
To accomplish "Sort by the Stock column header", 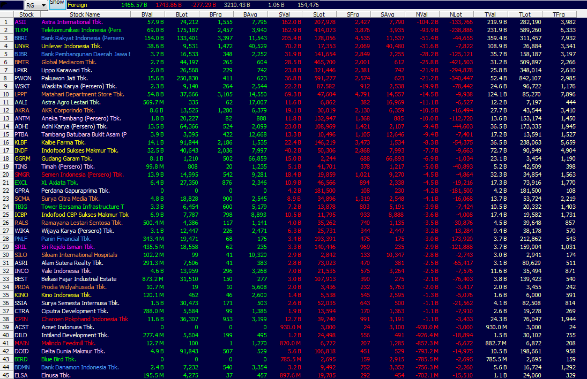I will coord(26,14).
